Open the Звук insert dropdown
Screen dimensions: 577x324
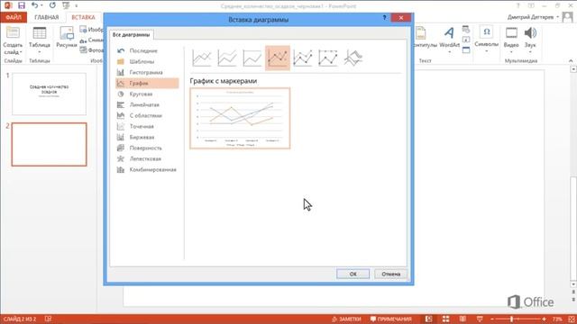(530, 40)
